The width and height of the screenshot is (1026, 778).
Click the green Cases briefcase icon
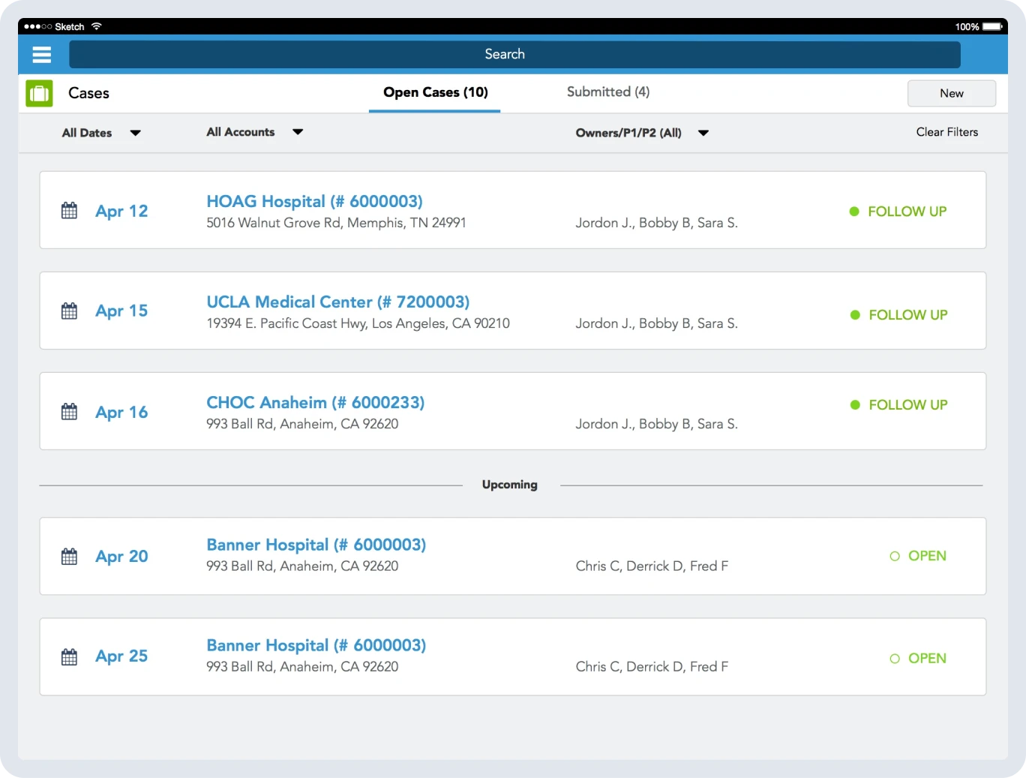[39, 93]
